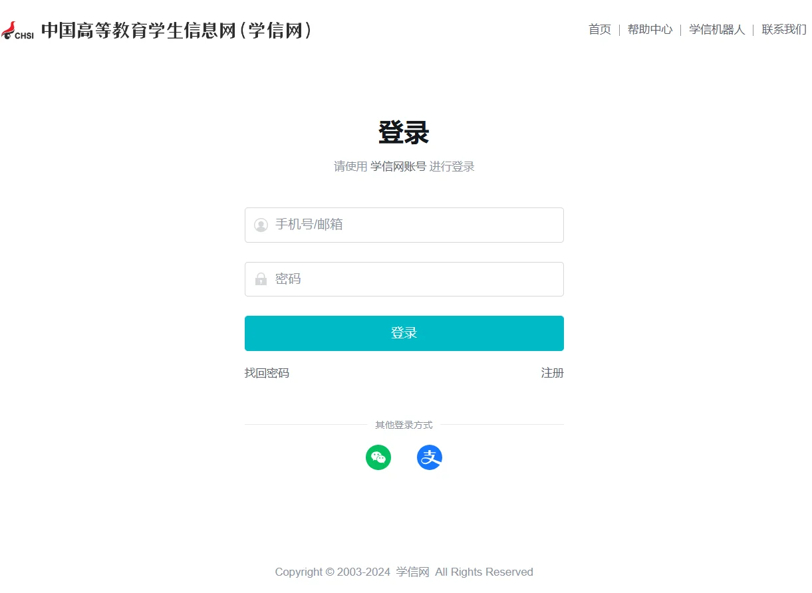Click the large 登录 heading
The height and width of the screenshot is (593, 812).
coord(404,132)
